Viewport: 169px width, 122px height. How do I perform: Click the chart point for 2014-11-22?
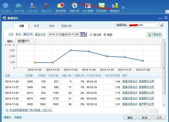(35, 62)
